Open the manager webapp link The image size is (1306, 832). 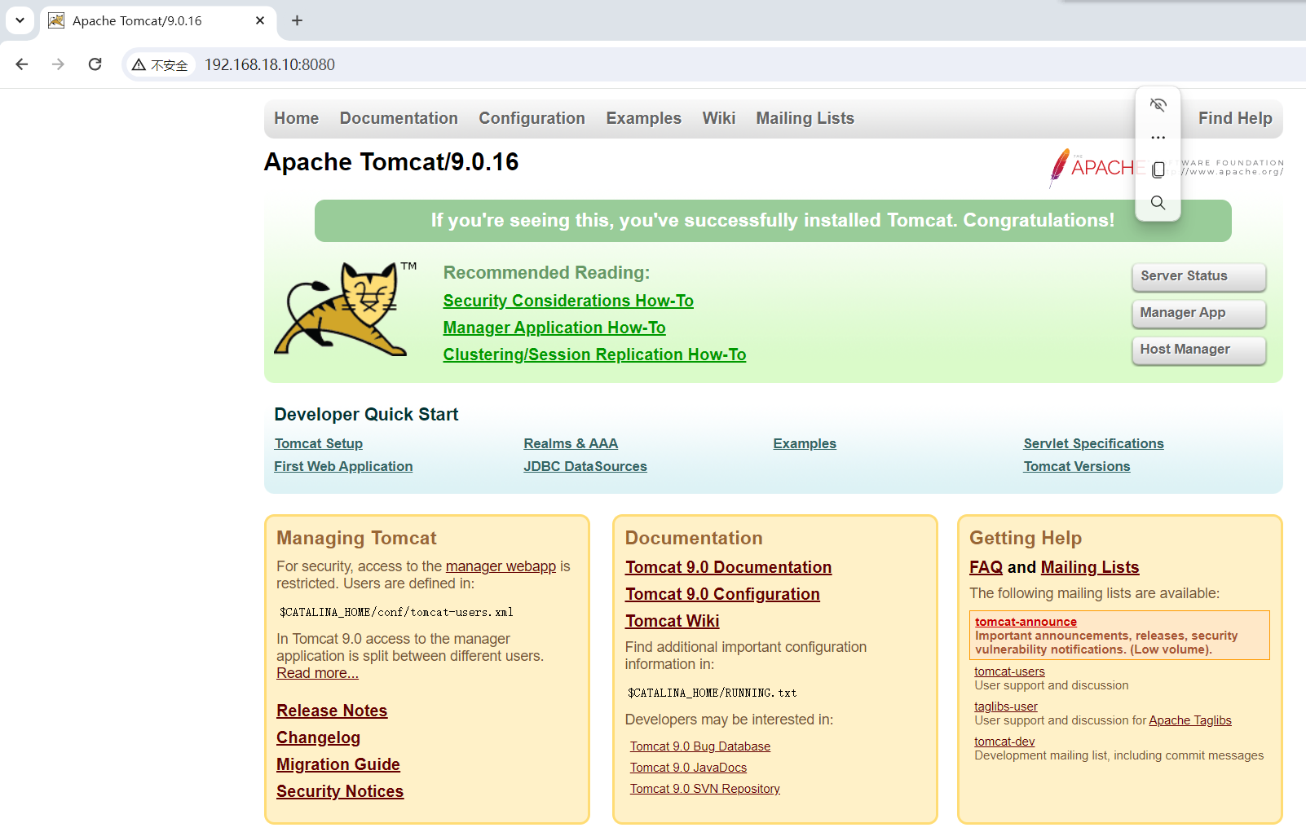[501, 566]
